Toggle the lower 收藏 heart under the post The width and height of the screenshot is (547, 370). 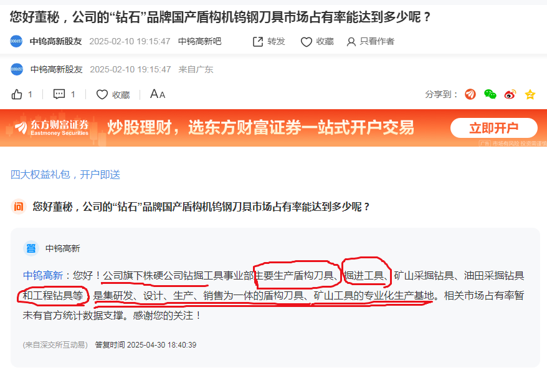[102, 94]
